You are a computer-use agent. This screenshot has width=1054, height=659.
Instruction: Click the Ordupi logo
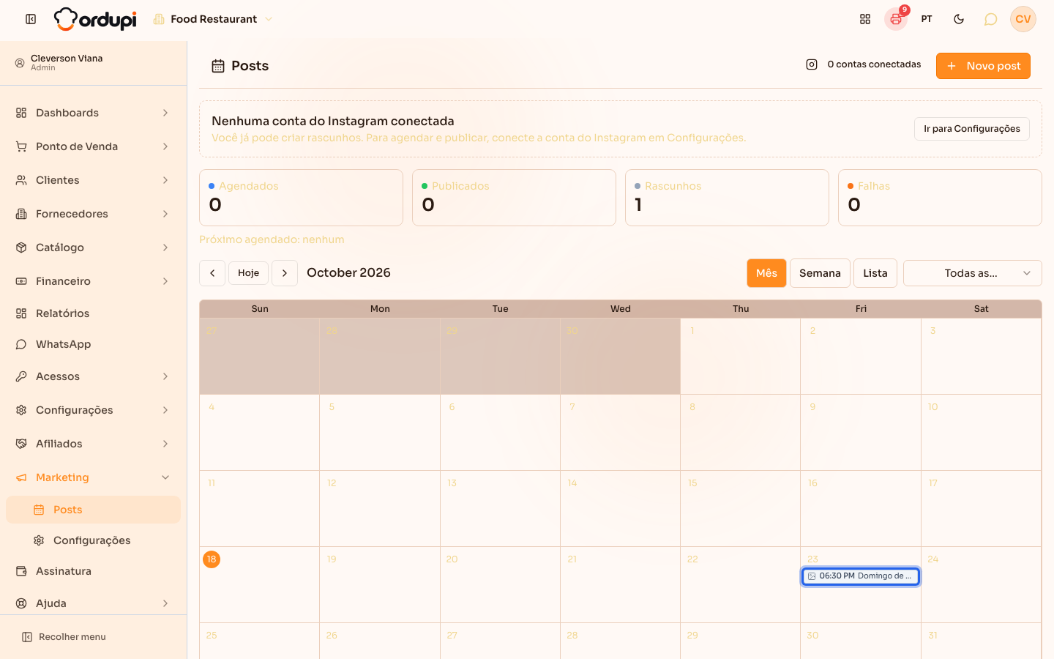[95, 19]
